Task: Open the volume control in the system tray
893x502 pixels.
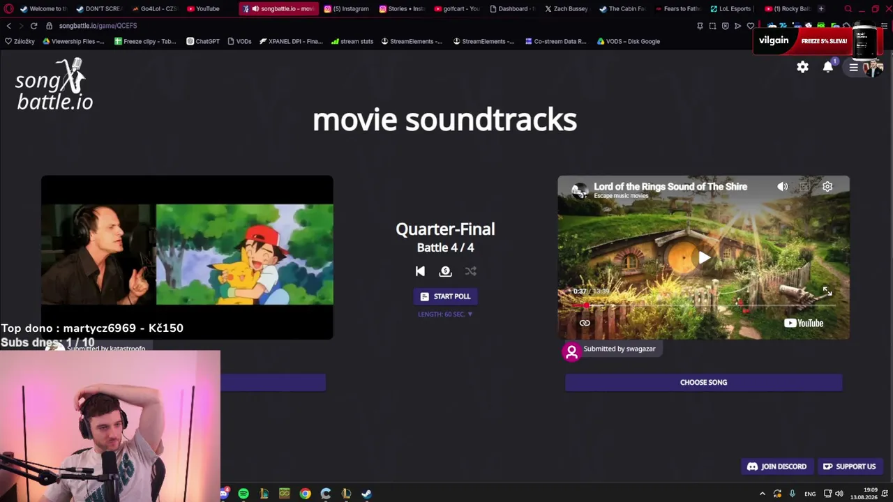Action: pos(839,494)
